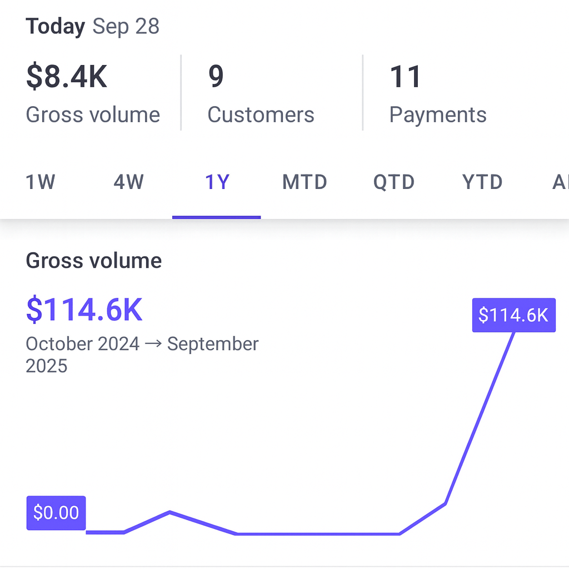
Task: Tap the $8.4K gross volume figure
Action: 67,77
